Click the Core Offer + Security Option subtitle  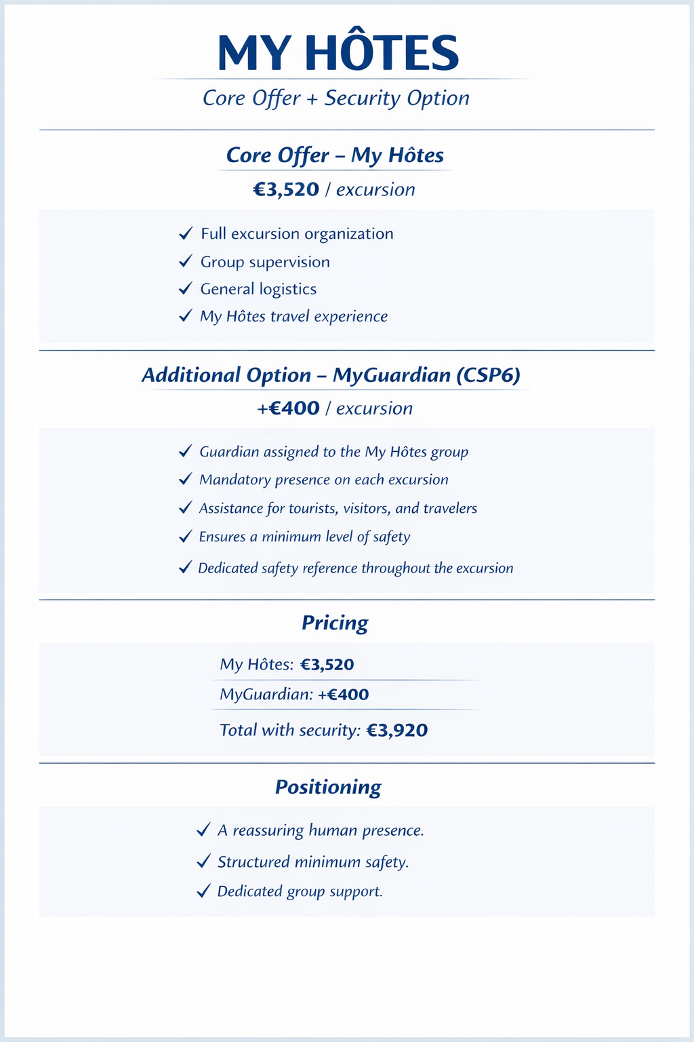pyautogui.click(x=336, y=98)
